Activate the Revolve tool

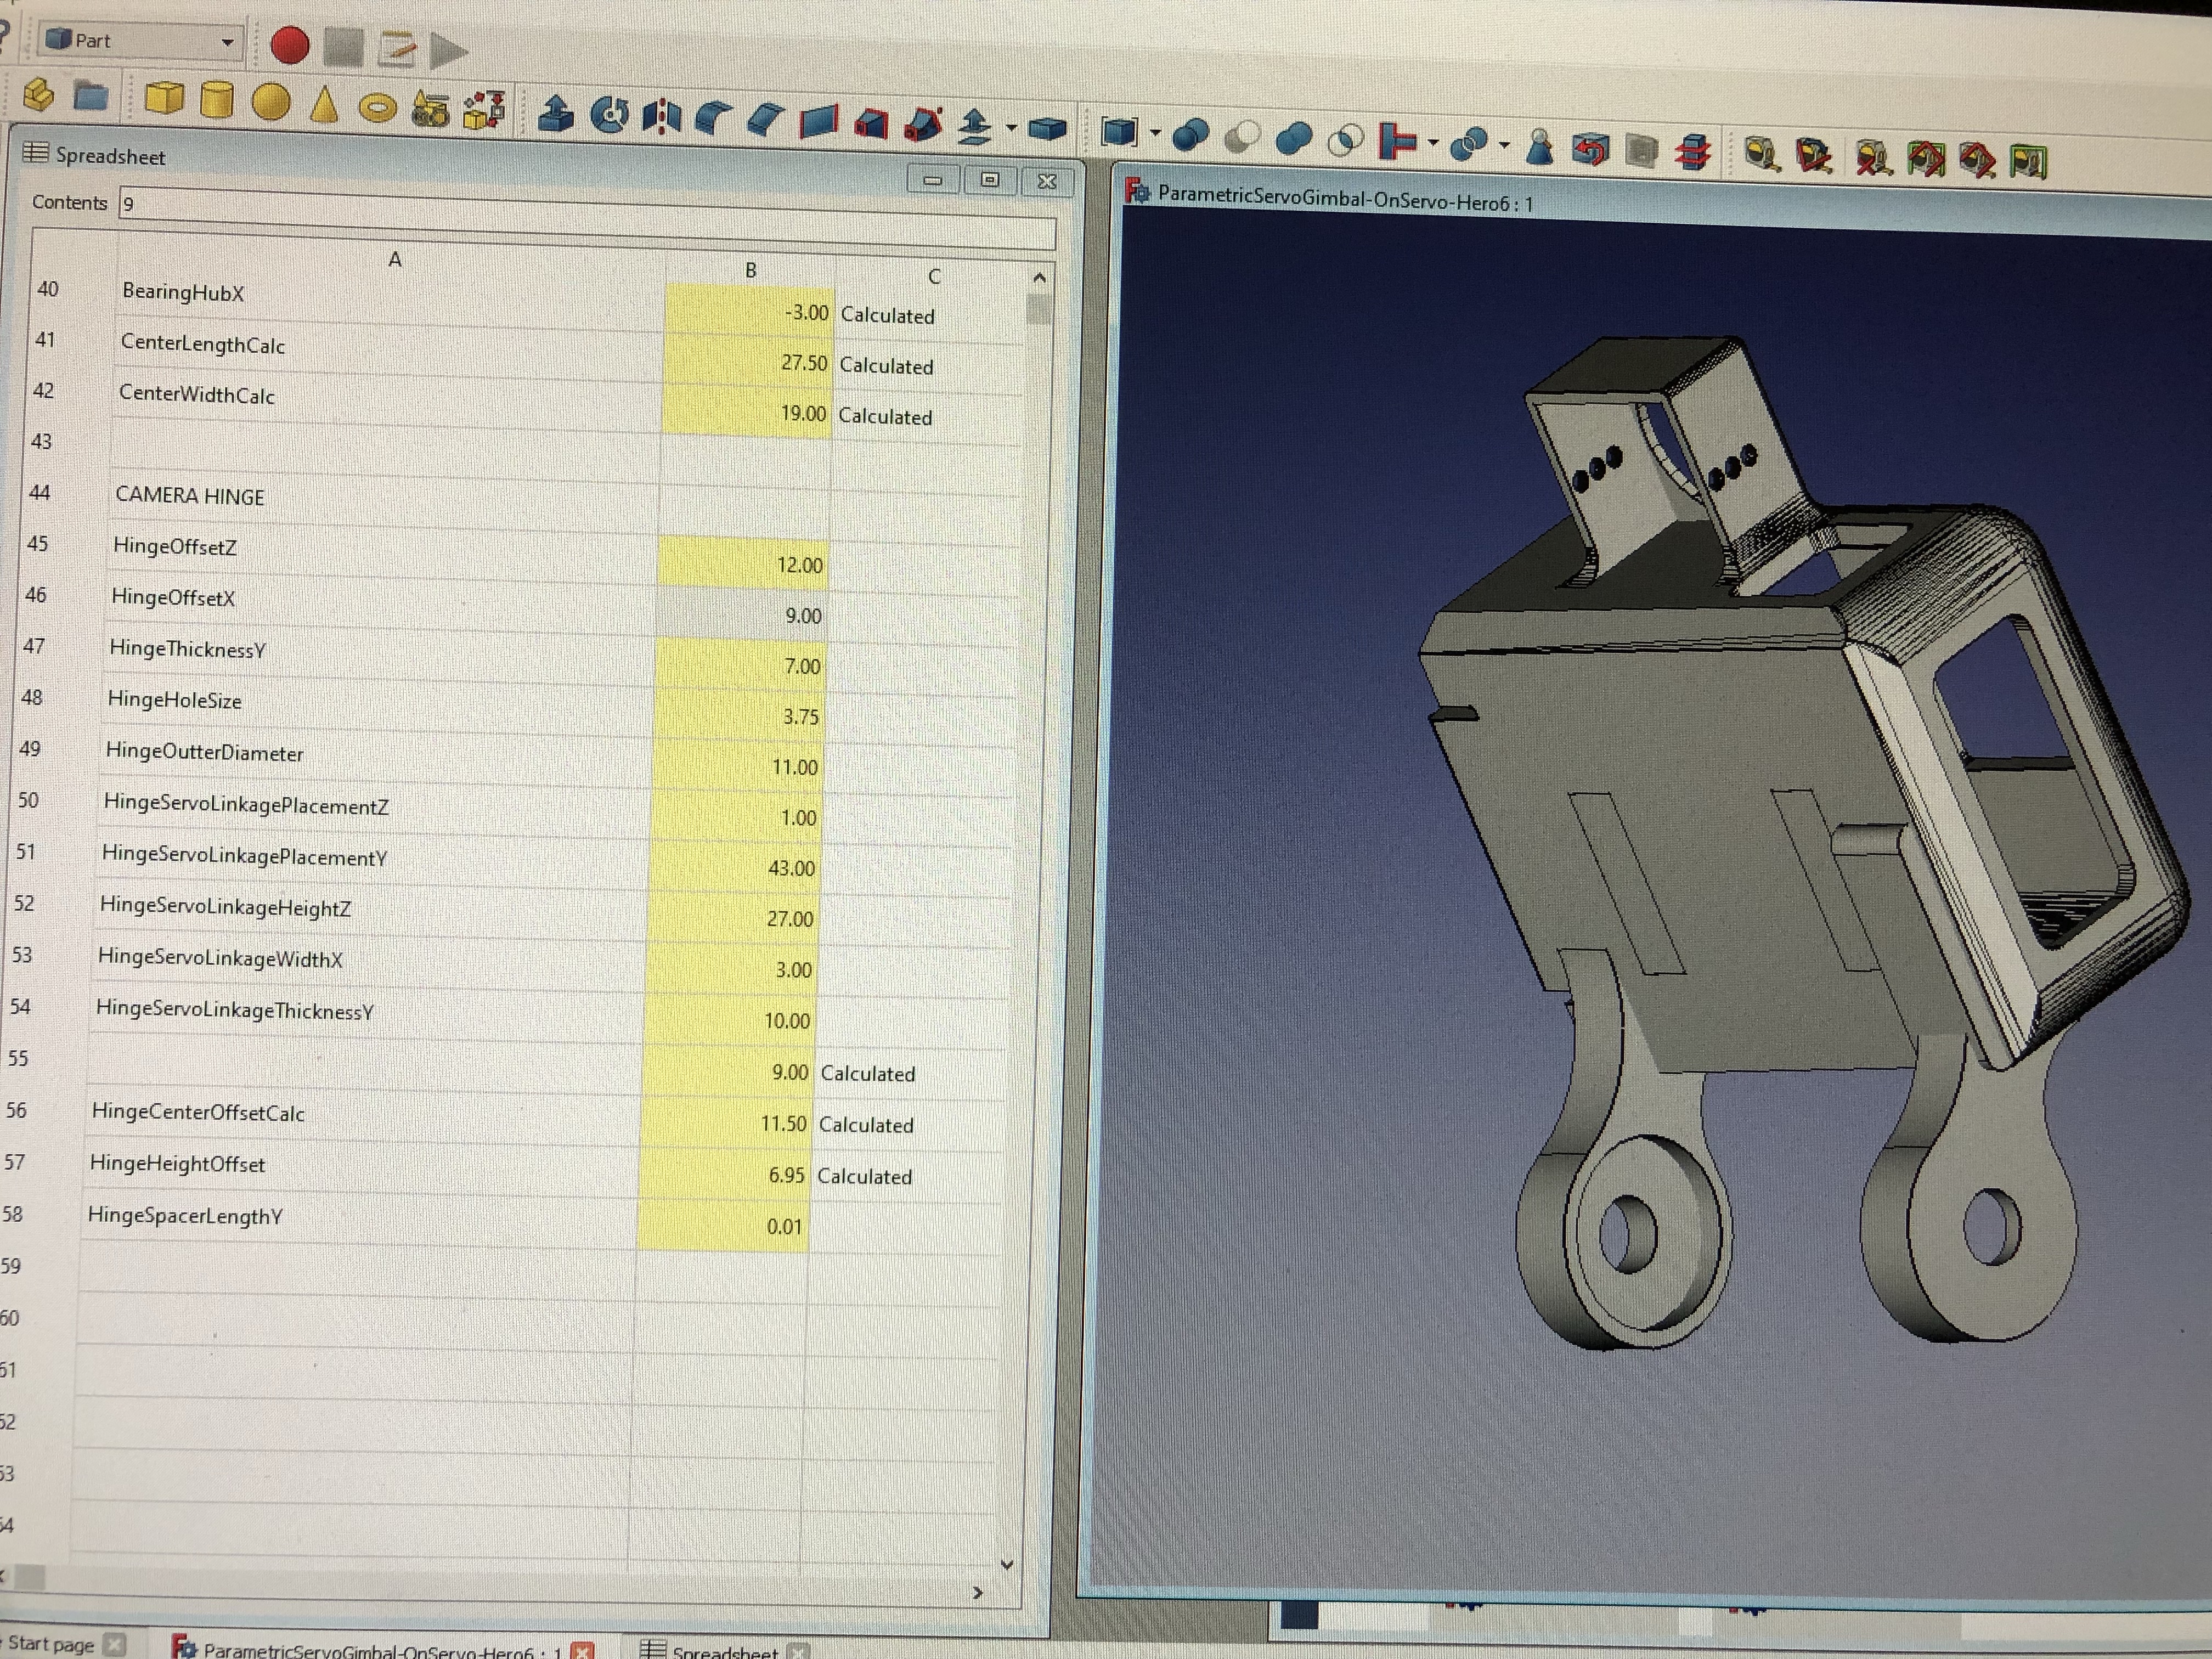click(609, 116)
